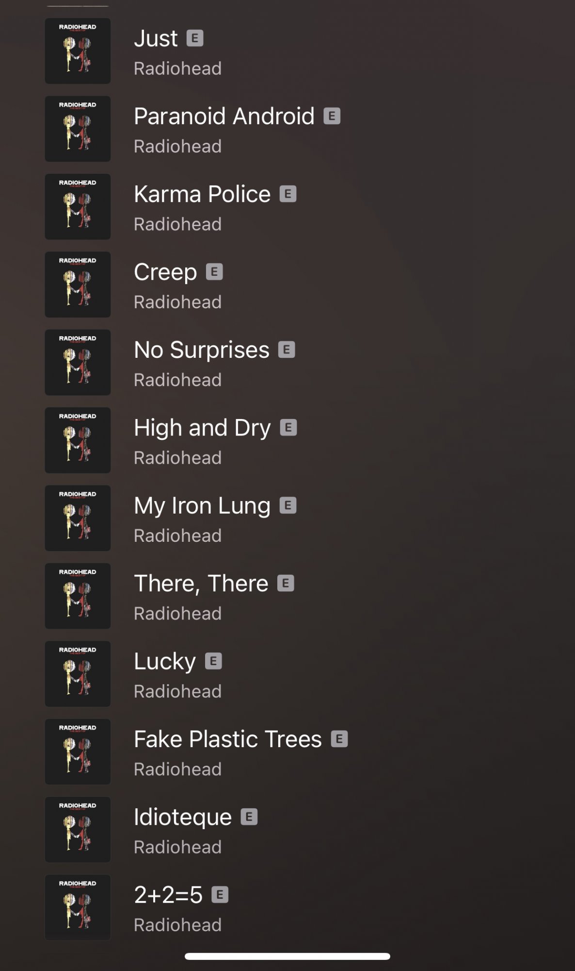Viewport: 575px width, 971px height.
Task: Tap the home indicator bar at bottom
Action: pyautogui.click(x=287, y=956)
